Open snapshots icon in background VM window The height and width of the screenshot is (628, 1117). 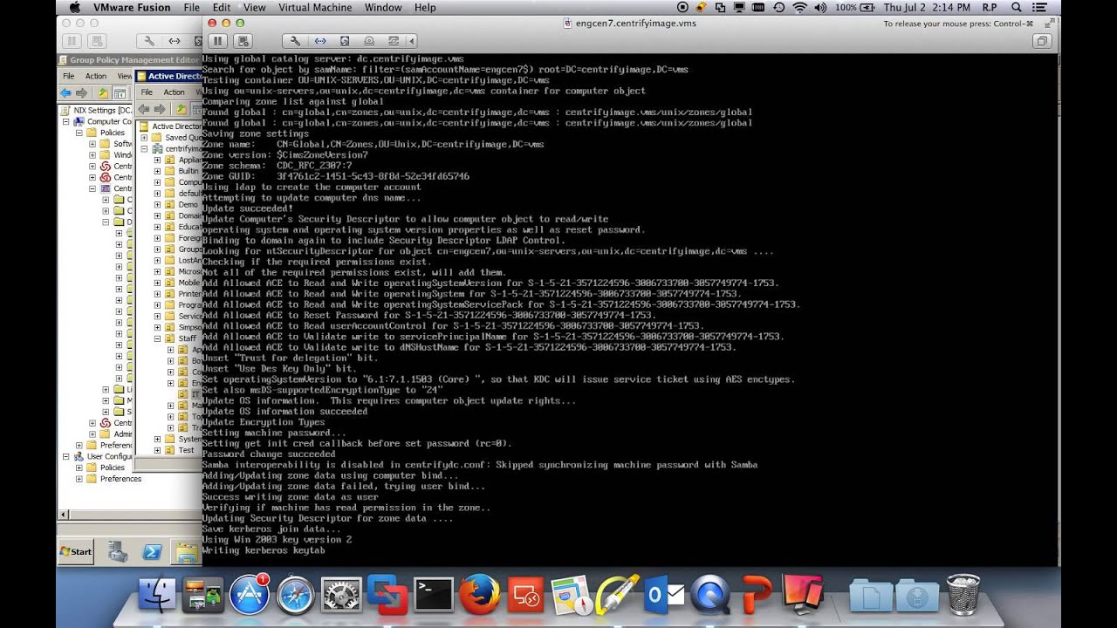pyautogui.click(x=98, y=41)
